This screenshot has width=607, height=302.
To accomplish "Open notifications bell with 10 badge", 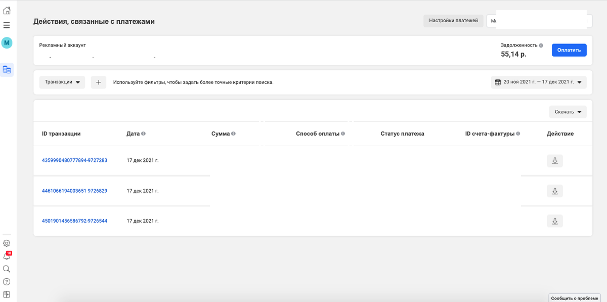I will click(7, 256).
